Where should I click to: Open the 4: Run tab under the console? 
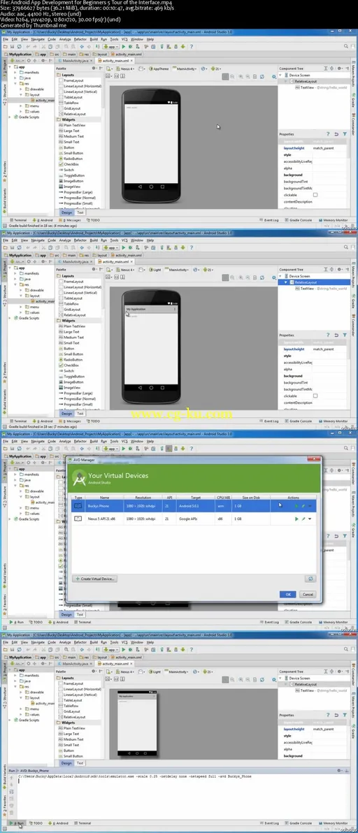point(17,823)
